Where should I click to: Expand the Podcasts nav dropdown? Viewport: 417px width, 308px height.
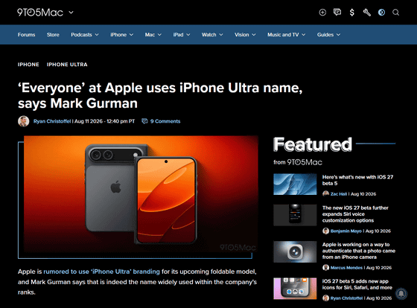85,34
